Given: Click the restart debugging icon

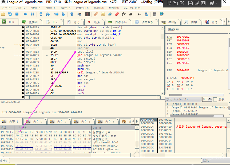Looking at the screenshot, I should click(10, 14).
